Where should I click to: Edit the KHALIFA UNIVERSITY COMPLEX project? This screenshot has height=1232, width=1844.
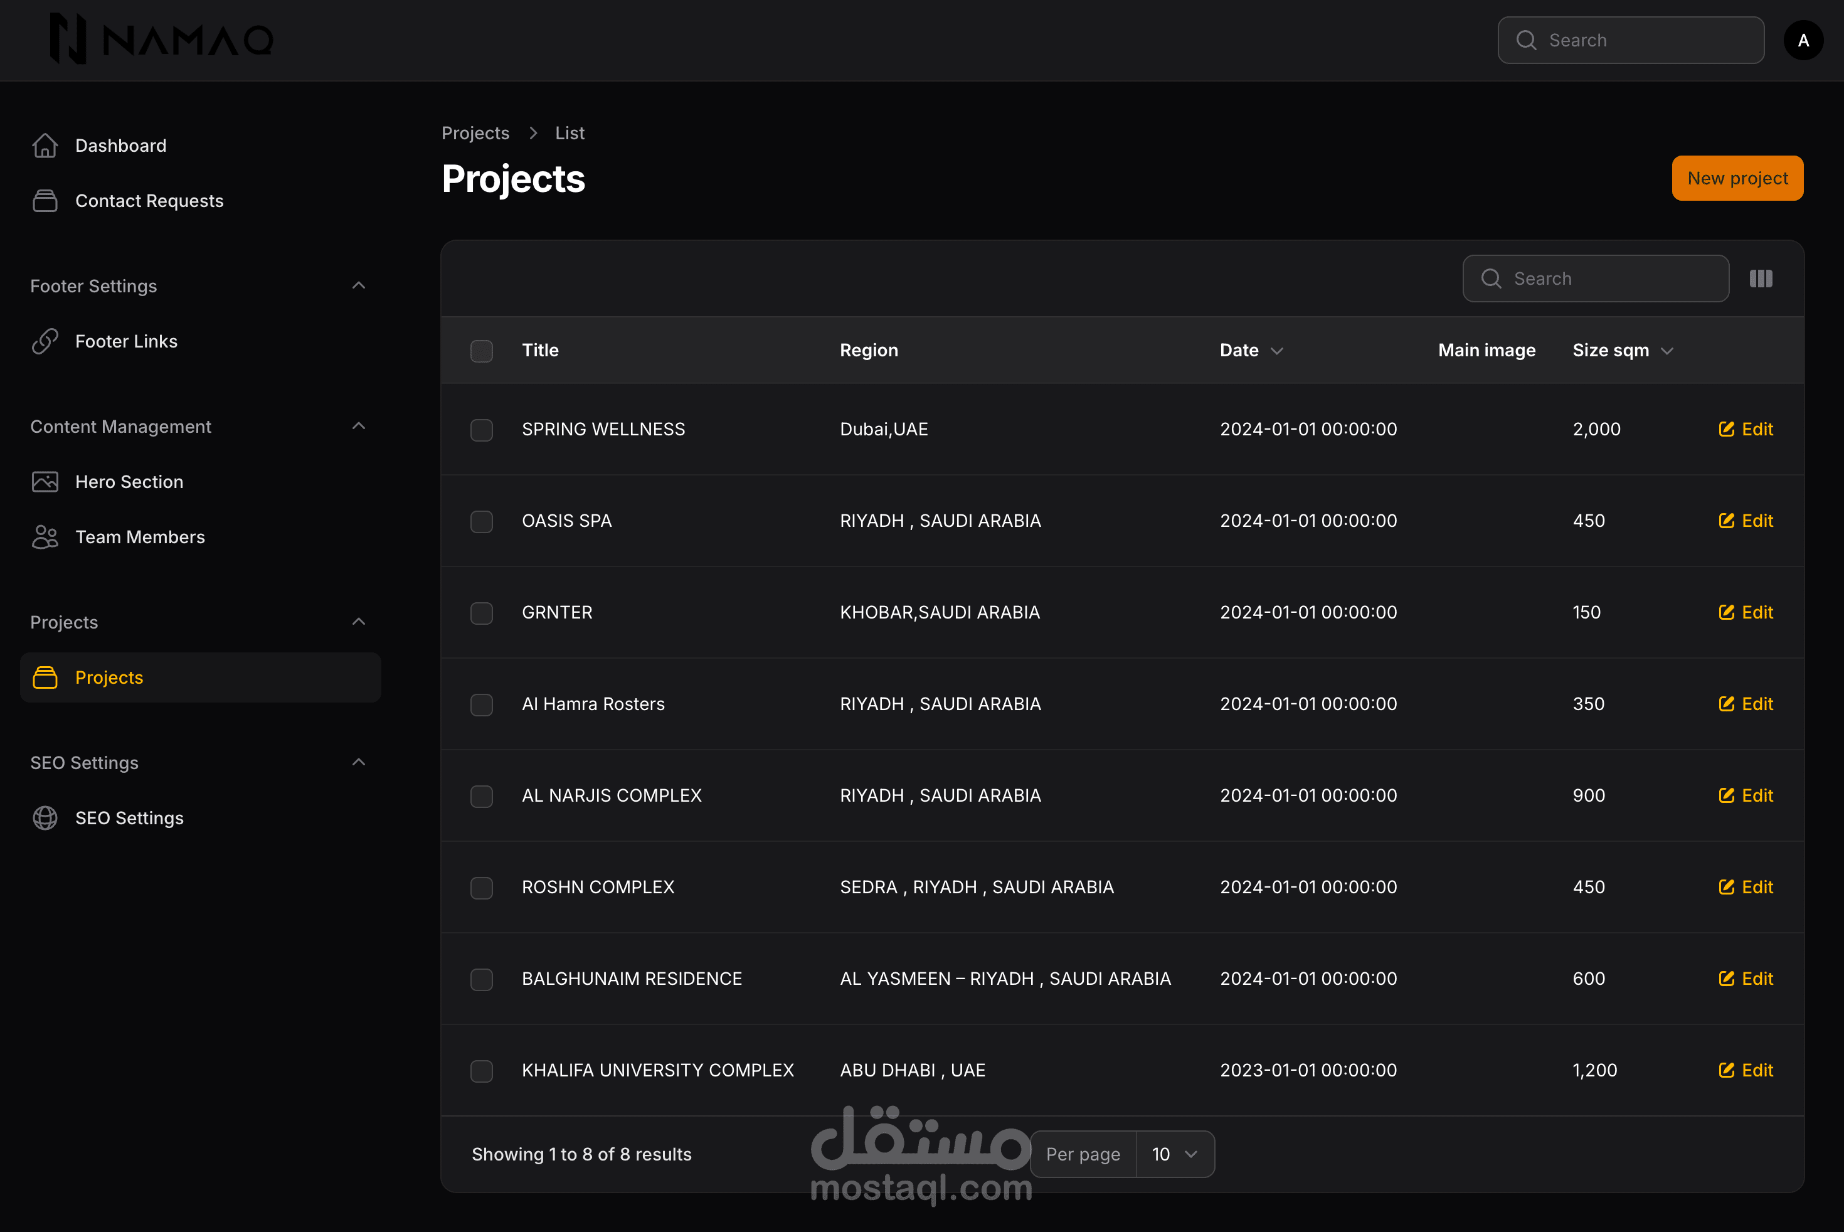pyautogui.click(x=1746, y=1070)
